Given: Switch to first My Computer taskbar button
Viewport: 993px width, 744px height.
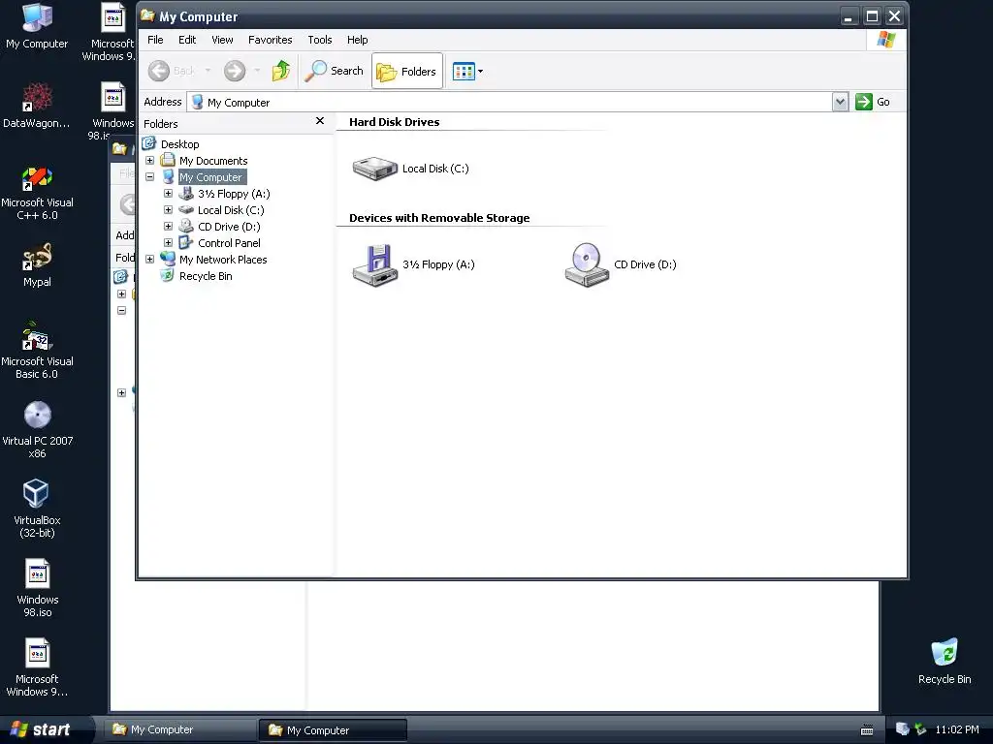Looking at the screenshot, I should [178, 729].
